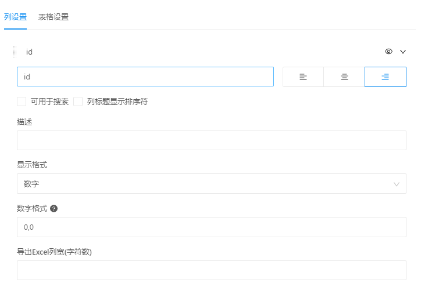This screenshot has width=421, height=290.
Task: Select right text alignment icon
Action: [385, 77]
